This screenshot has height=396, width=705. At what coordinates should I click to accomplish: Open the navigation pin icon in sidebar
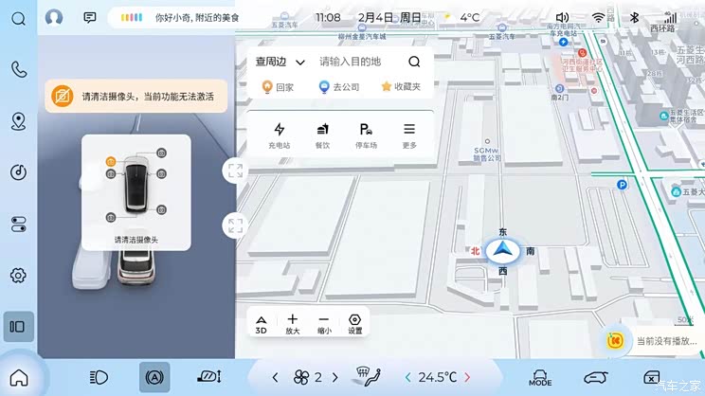[18, 120]
